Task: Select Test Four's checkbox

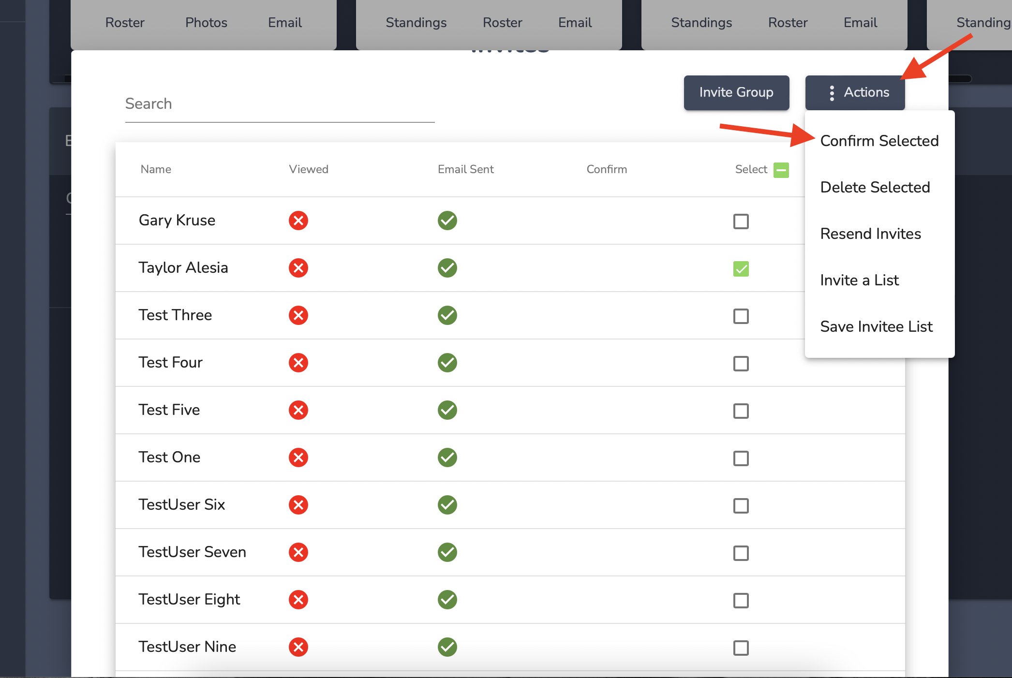Action: tap(741, 364)
